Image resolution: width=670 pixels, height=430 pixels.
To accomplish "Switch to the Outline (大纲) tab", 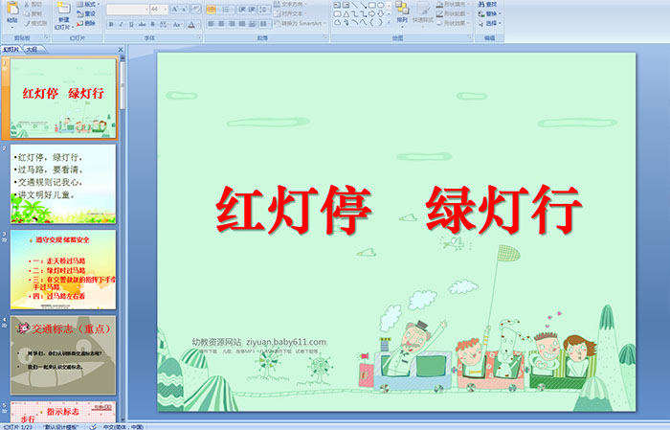I will click(x=32, y=49).
